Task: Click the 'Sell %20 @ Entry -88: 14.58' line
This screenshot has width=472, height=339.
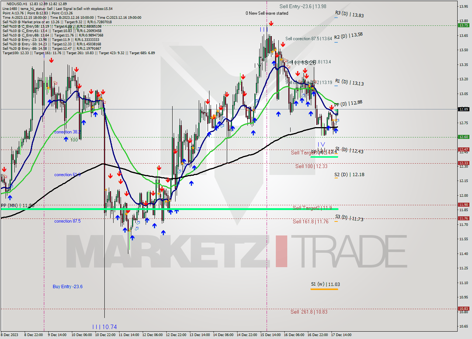Action: tap(25, 48)
